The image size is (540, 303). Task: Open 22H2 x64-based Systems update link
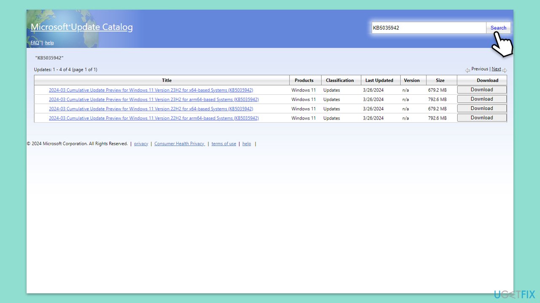tap(151, 109)
